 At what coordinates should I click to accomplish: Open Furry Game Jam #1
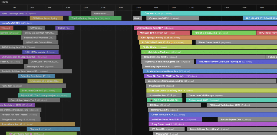(x=213, y=124)
